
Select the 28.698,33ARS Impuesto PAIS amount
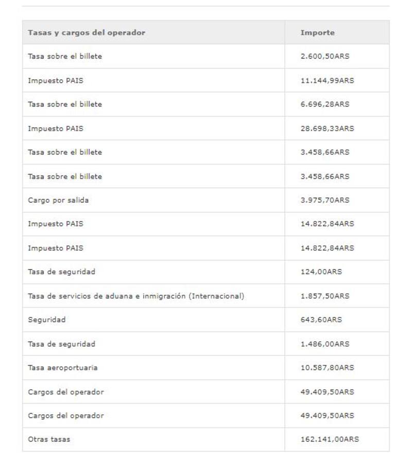coord(327,128)
